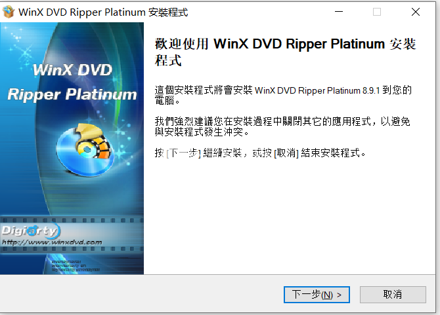The image size is (440, 315).
Task: Minimize the installer window
Action: (x=339, y=12)
